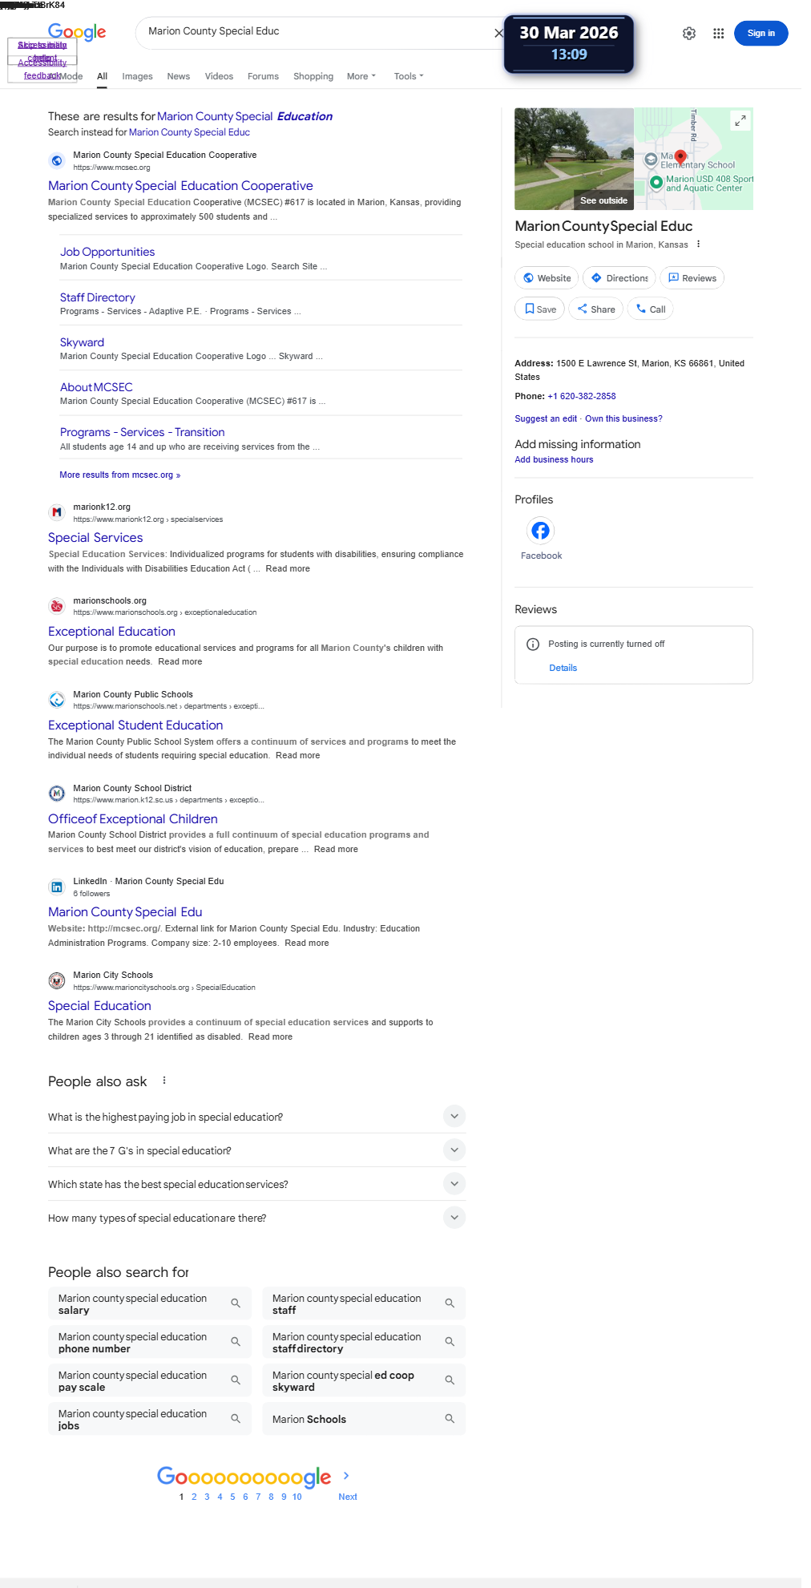
Task: Expand the 7 G's in special education question
Action: (454, 1150)
